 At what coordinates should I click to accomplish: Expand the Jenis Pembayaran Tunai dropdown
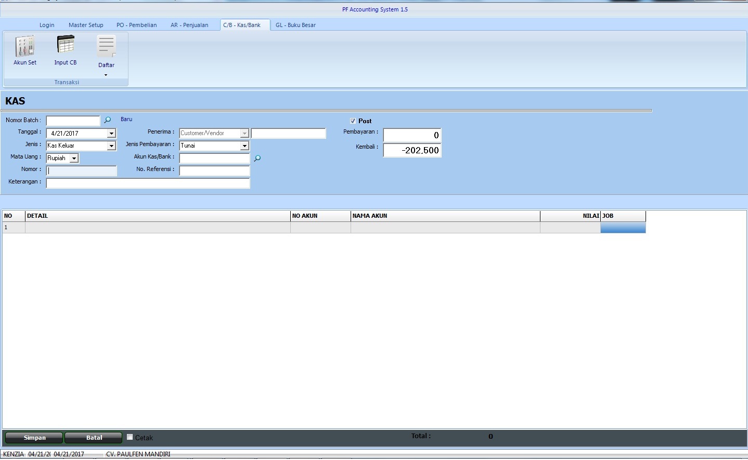244,146
